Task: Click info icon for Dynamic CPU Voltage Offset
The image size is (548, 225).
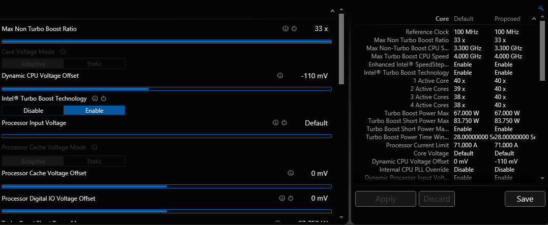Action: click(280, 75)
